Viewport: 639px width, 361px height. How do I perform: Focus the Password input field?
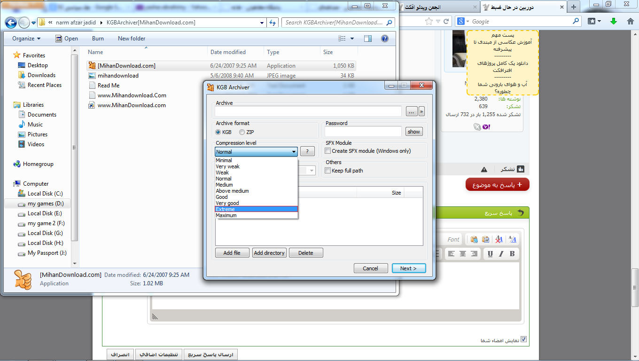[x=363, y=132]
